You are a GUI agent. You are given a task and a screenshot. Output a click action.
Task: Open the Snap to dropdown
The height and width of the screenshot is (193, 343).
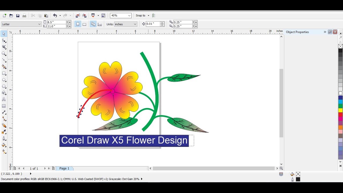(x=148, y=16)
